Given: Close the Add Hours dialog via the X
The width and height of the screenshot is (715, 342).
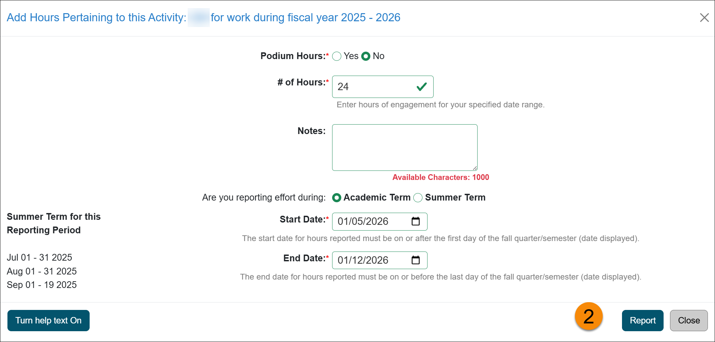Looking at the screenshot, I should click(705, 18).
